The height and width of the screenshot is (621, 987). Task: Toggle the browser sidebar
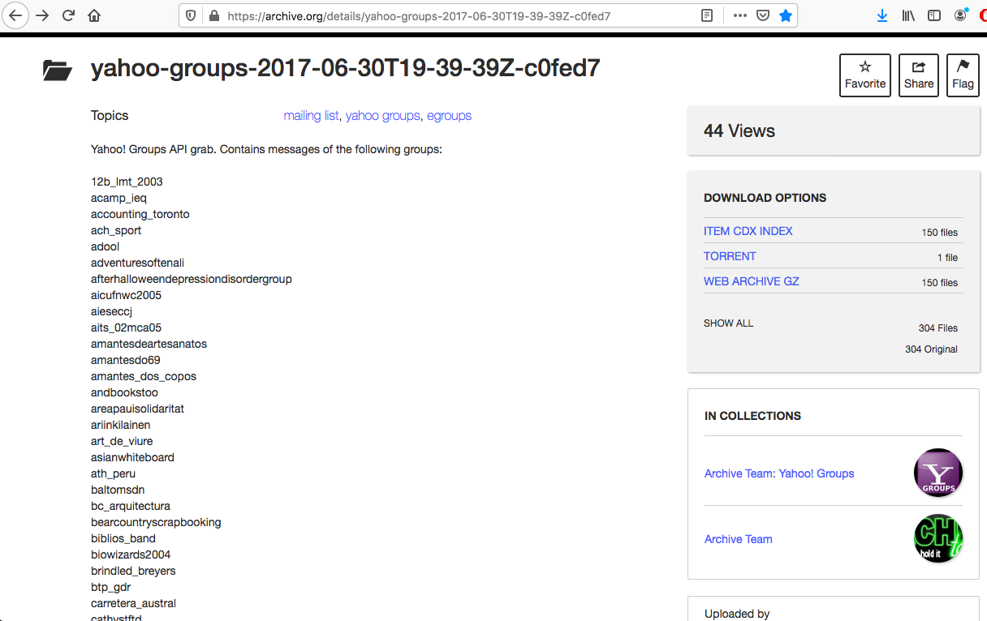click(x=934, y=15)
